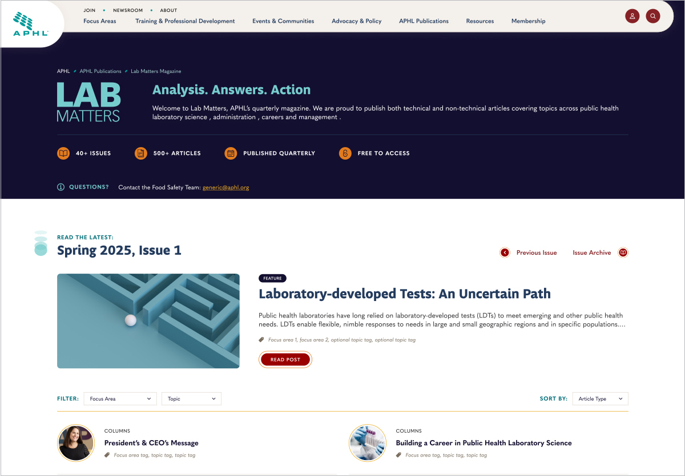Open Building a Career in Public Health Laboratory Science
This screenshot has width=685, height=476.
coord(483,443)
